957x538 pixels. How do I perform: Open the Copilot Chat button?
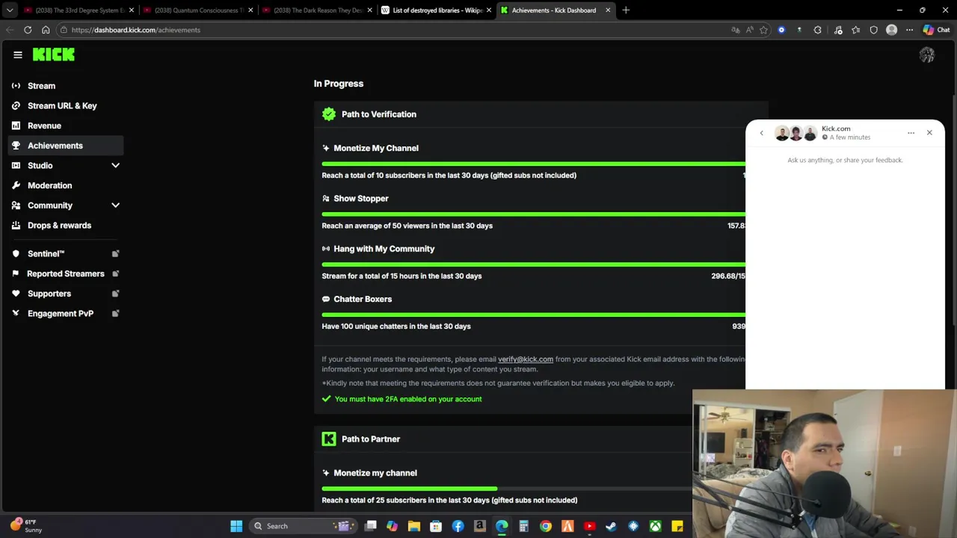(936, 30)
